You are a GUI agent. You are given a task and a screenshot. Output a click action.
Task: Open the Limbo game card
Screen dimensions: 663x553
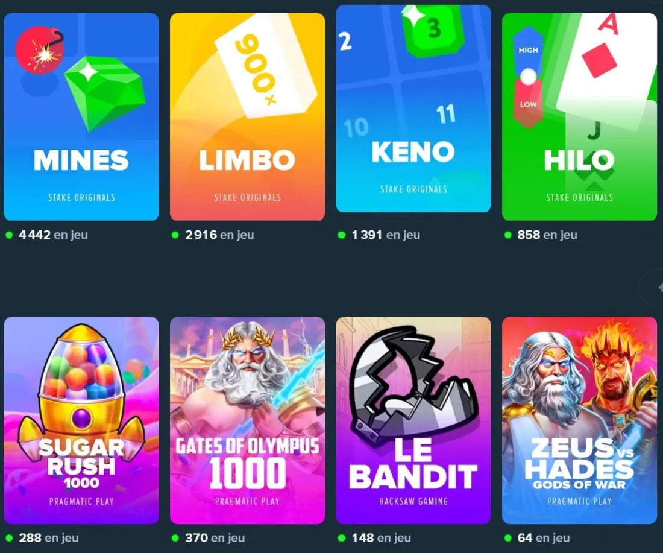(x=247, y=117)
